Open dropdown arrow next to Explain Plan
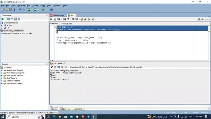211x119 pixels. [x=62, y=19]
